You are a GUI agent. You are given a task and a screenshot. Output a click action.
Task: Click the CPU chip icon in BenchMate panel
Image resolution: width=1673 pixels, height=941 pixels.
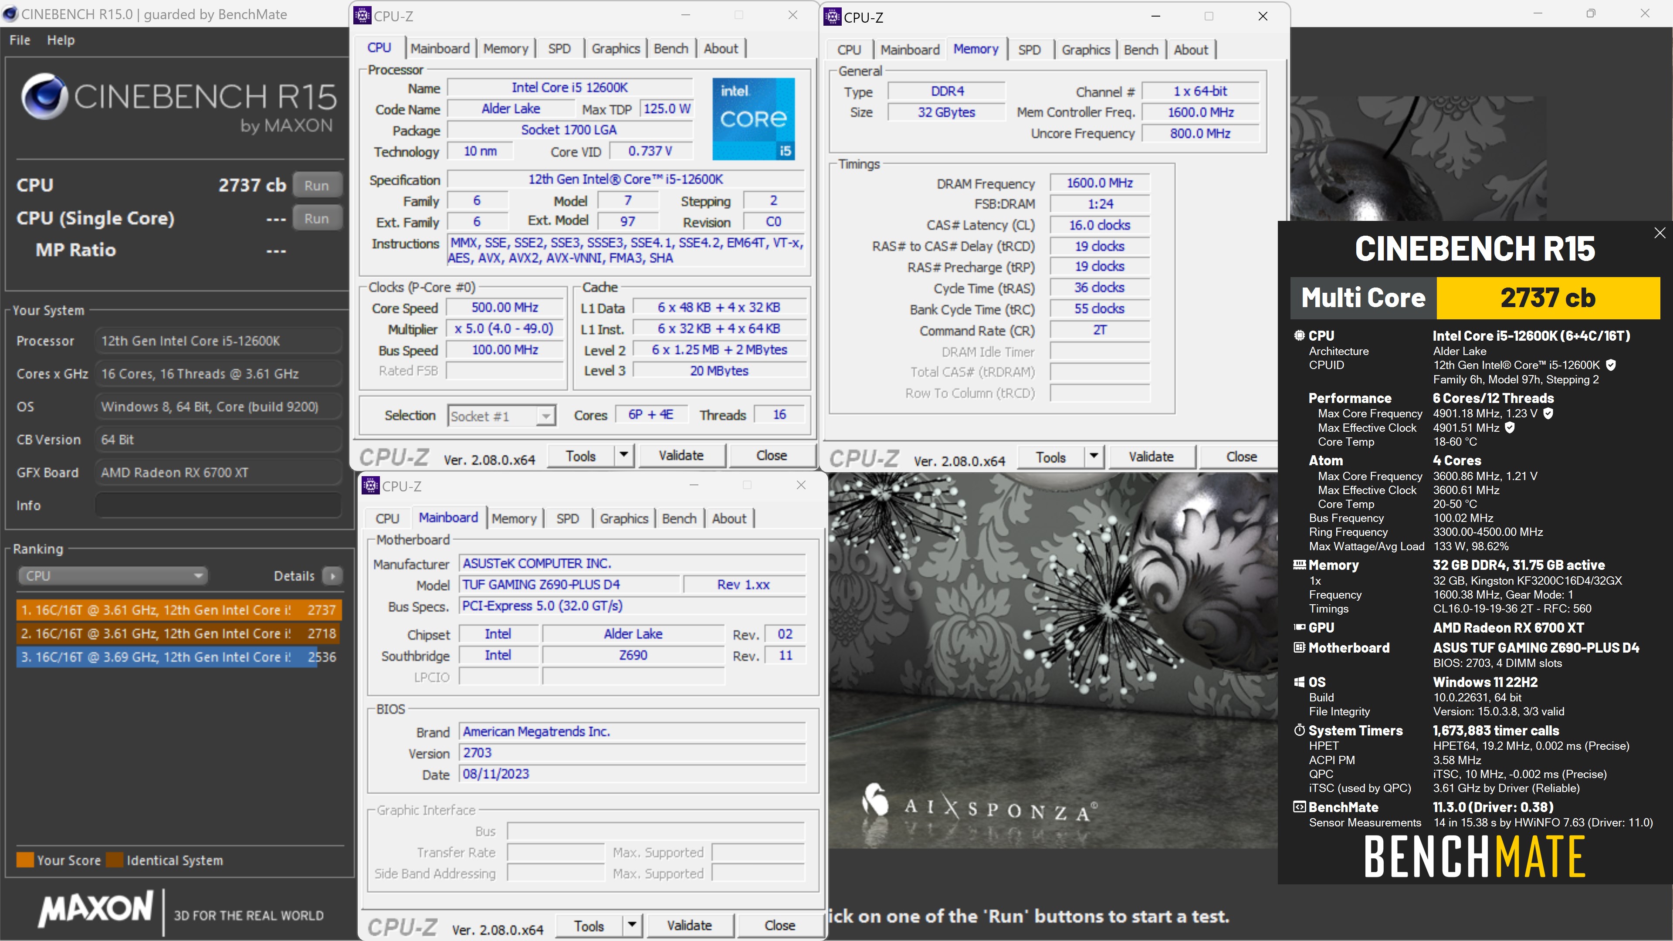1299,336
